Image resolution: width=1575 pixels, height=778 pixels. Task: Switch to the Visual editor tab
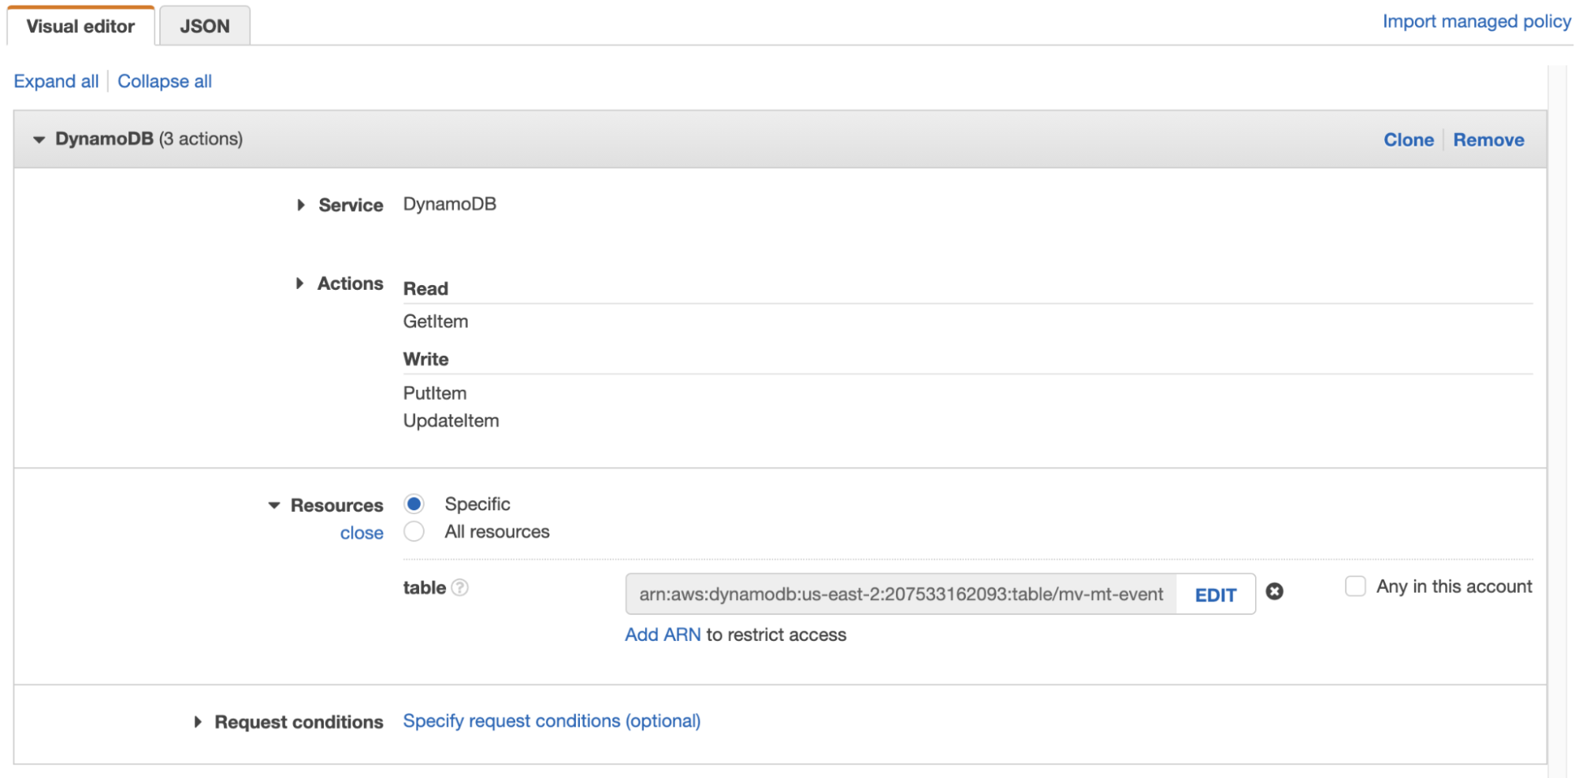[80, 26]
